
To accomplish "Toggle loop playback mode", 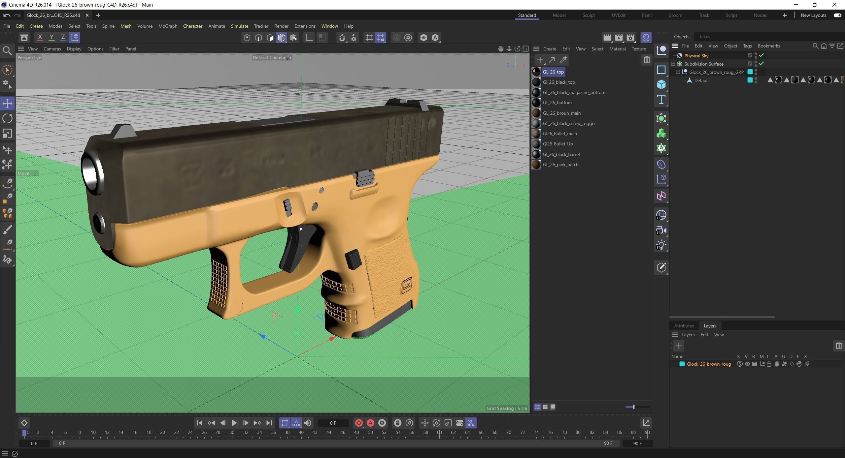I will pos(285,423).
